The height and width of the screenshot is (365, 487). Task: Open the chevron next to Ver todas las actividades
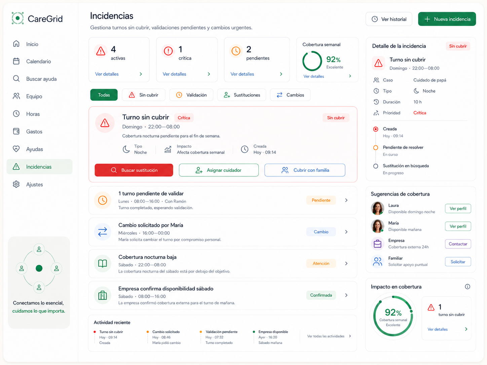pyautogui.click(x=350, y=336)
